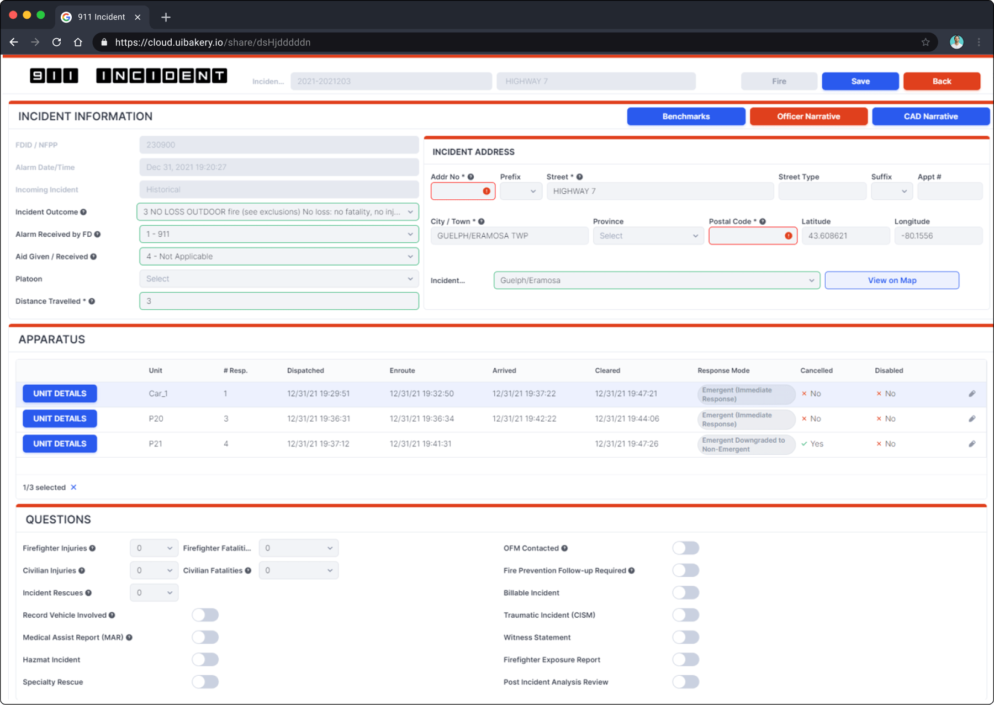Turn on Record Vehicle Involved switch
The height and width of the screenshot is (705, 994).
coord(205,615)
